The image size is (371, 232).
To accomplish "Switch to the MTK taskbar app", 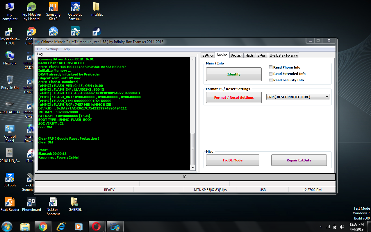I will [115, 226].
